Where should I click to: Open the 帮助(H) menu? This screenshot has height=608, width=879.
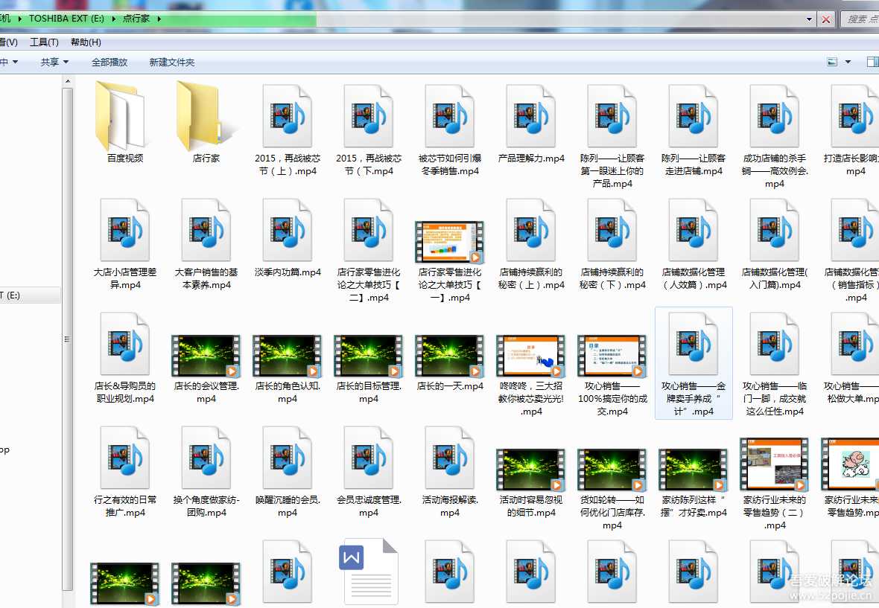[86, 42]
